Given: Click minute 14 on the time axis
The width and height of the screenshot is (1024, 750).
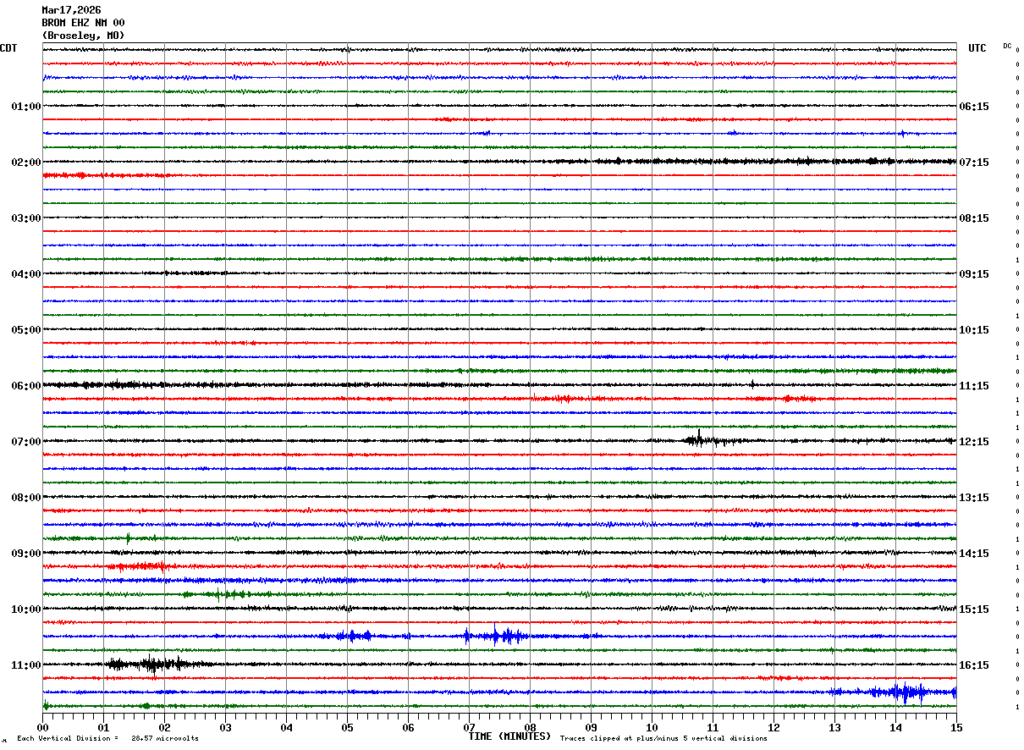Looking at the screenshot, I should (895, 727).
